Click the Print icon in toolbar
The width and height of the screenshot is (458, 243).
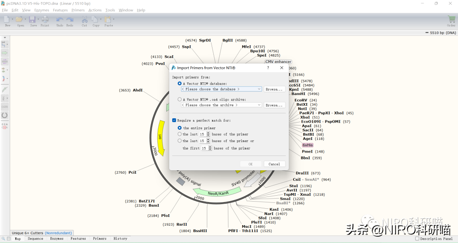[x=45, y=19]
